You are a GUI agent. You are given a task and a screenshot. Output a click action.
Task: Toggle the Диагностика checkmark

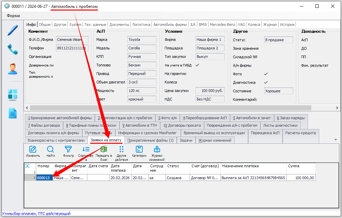click(x=266, y=82)
